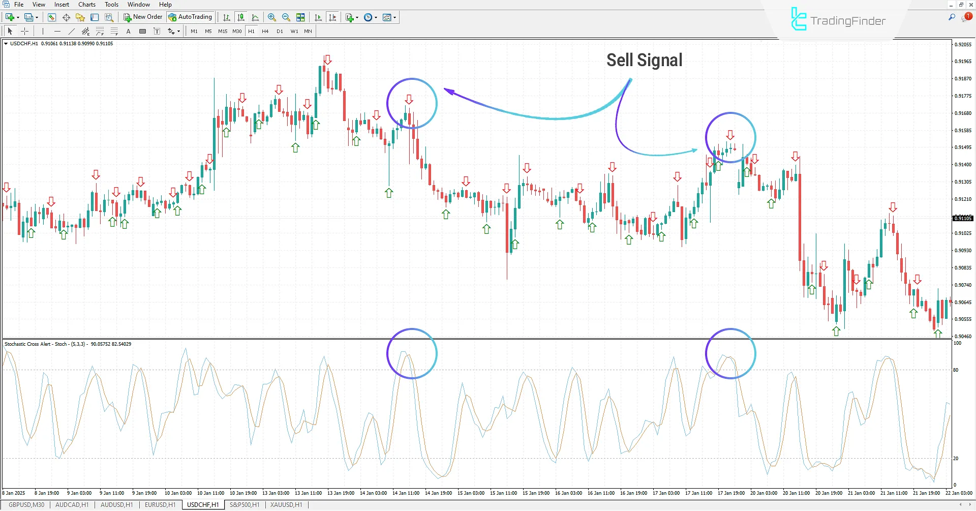Select the Crosshair cursor tool

tap(24, 31)
